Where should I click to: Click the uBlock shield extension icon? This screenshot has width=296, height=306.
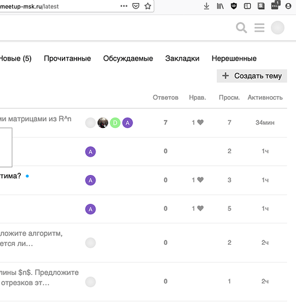(x=233, y=6)
